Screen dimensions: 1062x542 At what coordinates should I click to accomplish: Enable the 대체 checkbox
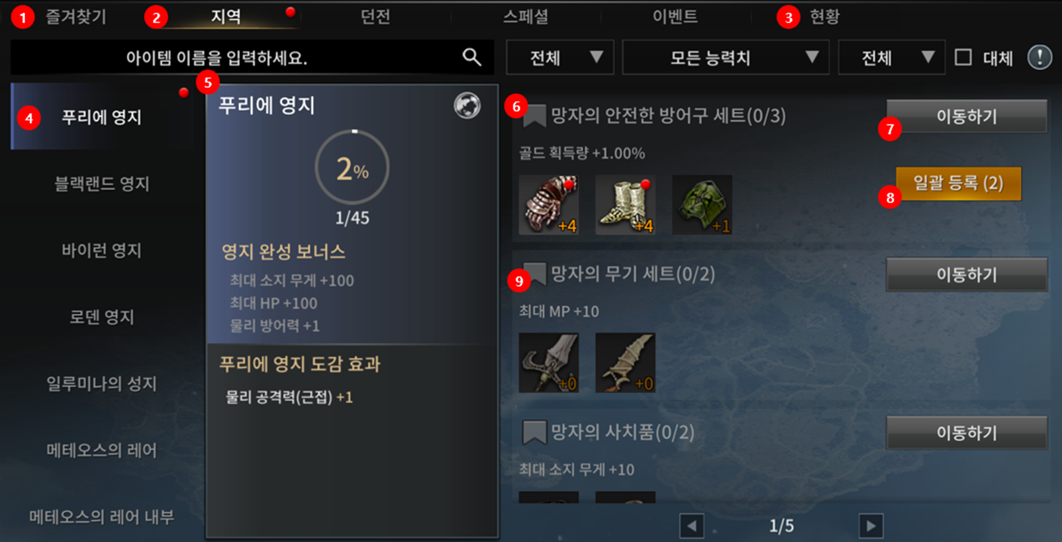pyautogui.click(x=963, y=58)
